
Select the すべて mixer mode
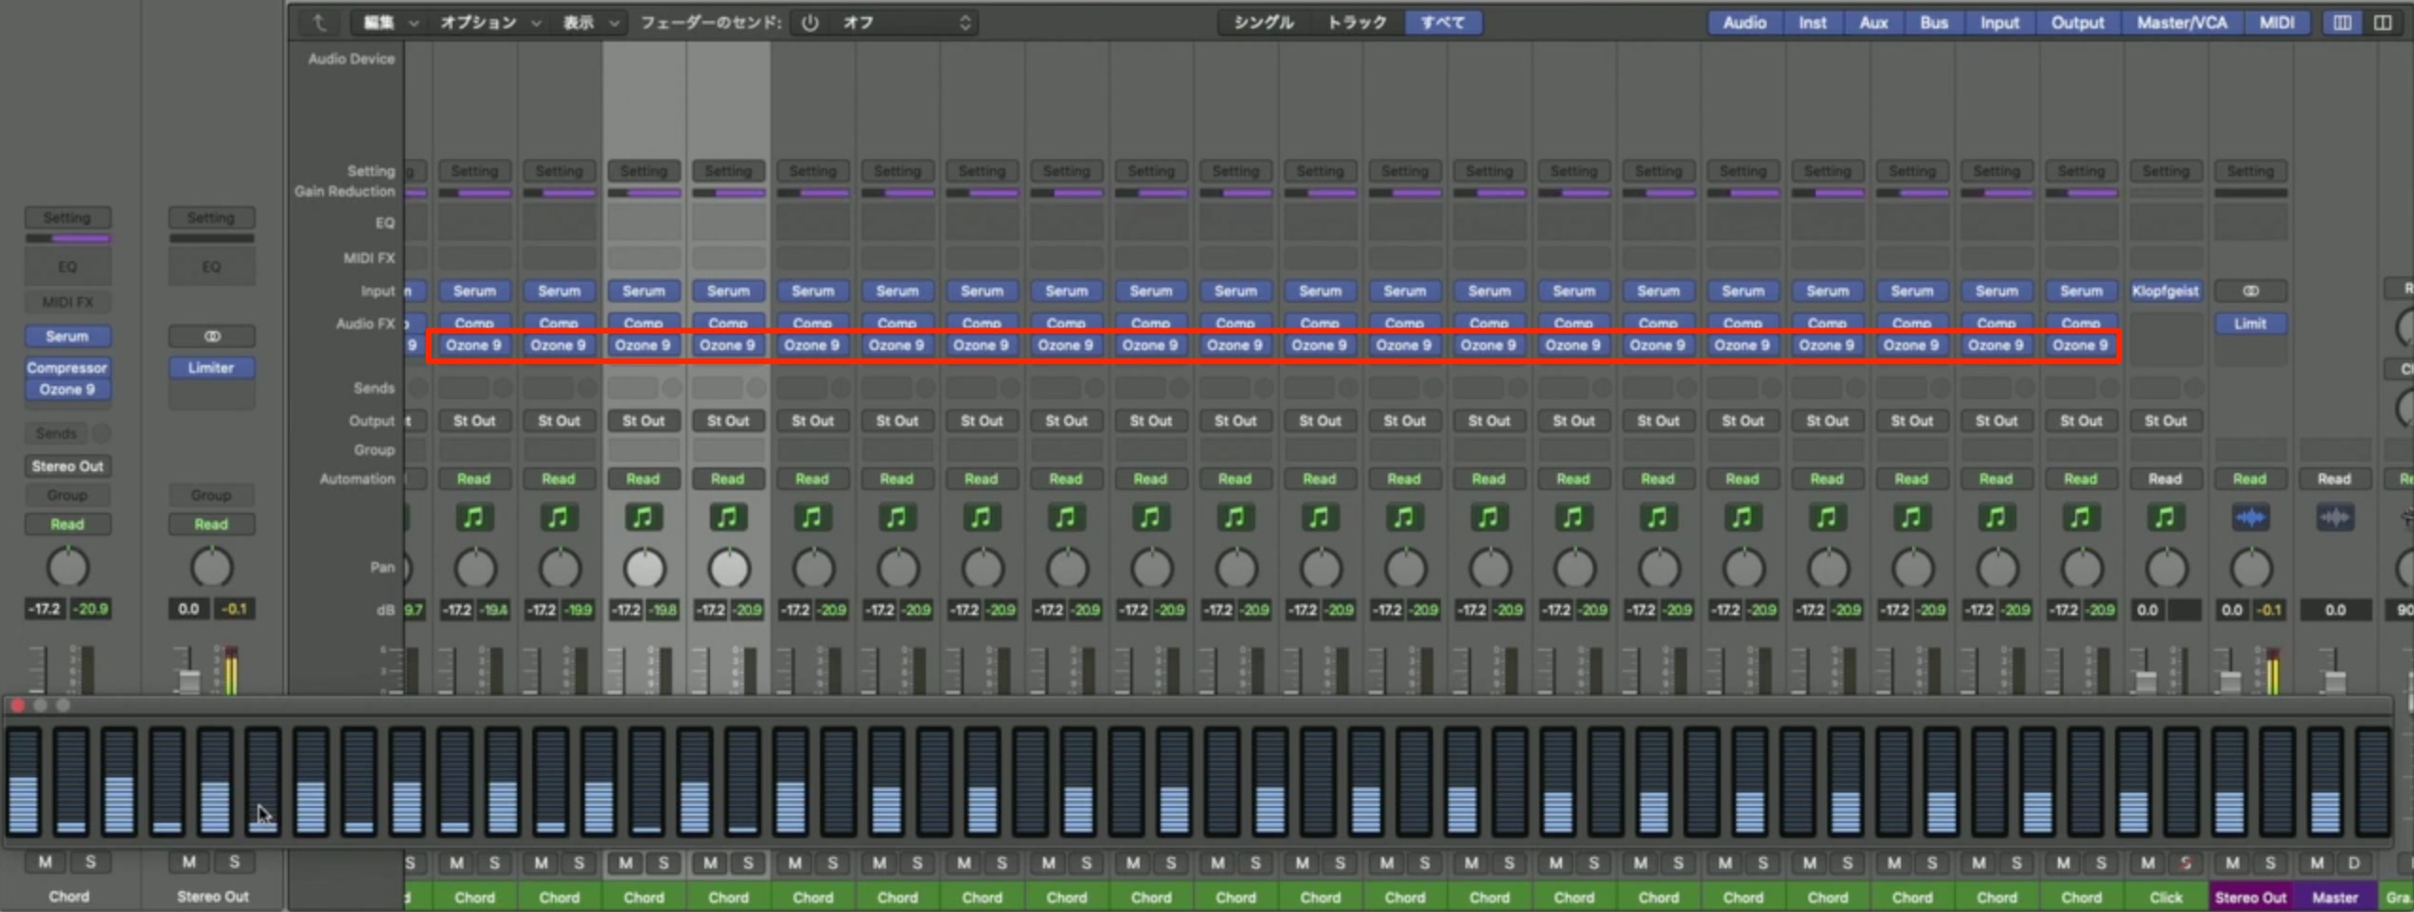pyautogui.click(x=1444, y=23)
